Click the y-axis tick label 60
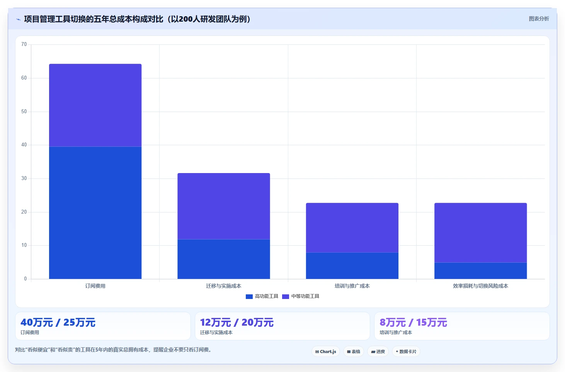 click(x=24, y=78)
